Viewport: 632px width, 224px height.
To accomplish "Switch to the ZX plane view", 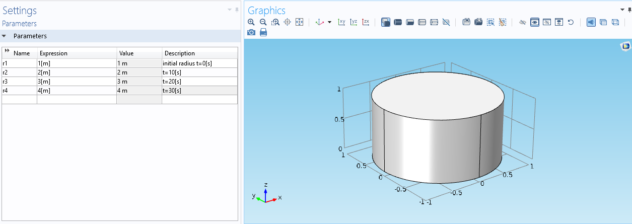I will click(366, 22).
